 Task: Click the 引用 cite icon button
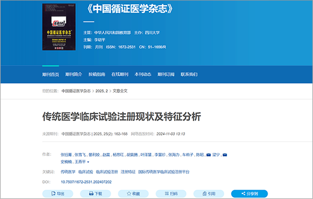point(209,194)
